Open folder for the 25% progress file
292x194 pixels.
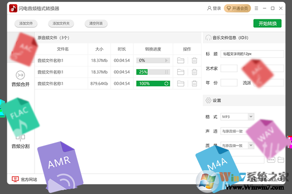click(181, 72)
